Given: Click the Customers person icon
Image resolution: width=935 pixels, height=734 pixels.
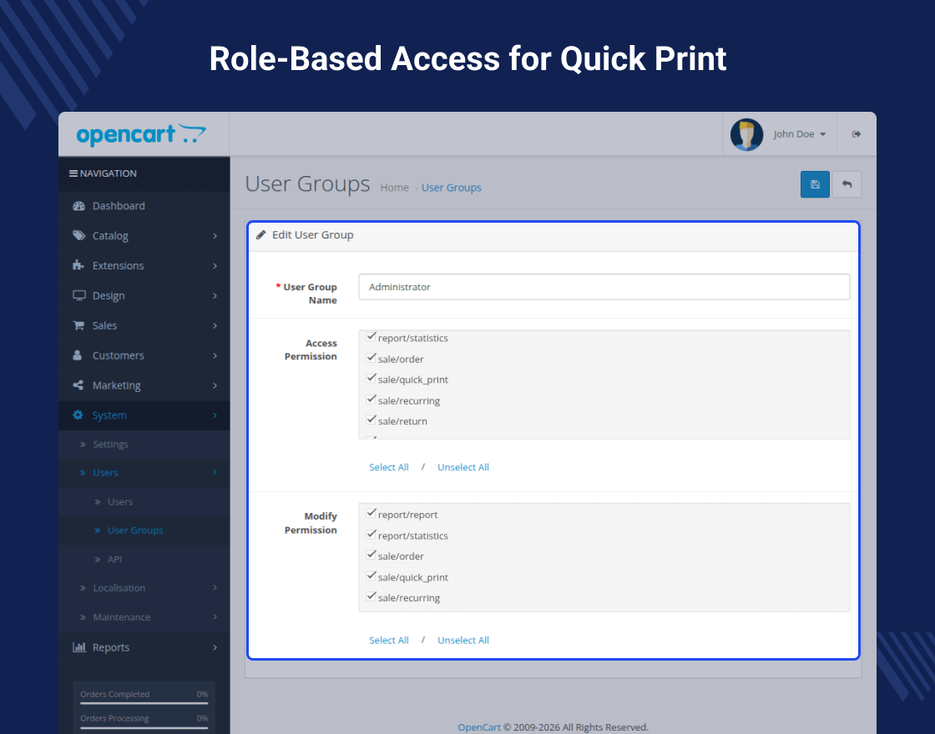Looking at the screenshot, I should [78, 355].
